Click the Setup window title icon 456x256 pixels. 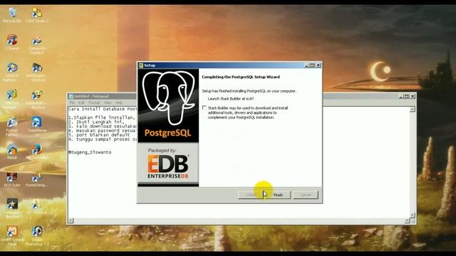tap(141, 65)
